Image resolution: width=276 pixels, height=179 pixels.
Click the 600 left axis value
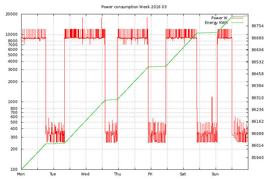14,117
